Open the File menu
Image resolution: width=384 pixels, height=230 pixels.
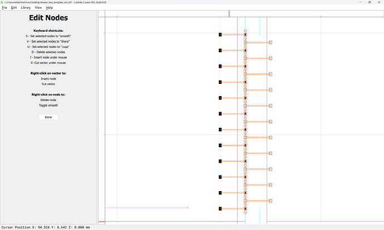pyautogui.click(x=4, y=8)
